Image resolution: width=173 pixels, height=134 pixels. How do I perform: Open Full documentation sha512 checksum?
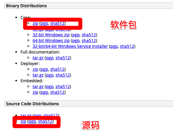tap(63, 58)
